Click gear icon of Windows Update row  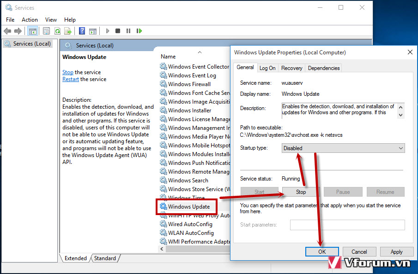click(164, 206)
